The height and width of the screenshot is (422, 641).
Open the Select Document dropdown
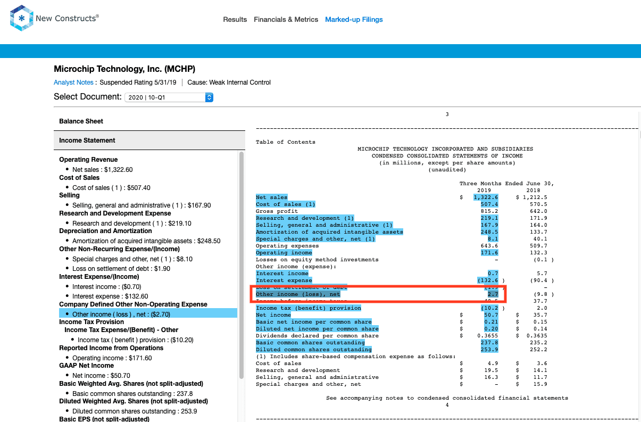click(x=169, y=97)
